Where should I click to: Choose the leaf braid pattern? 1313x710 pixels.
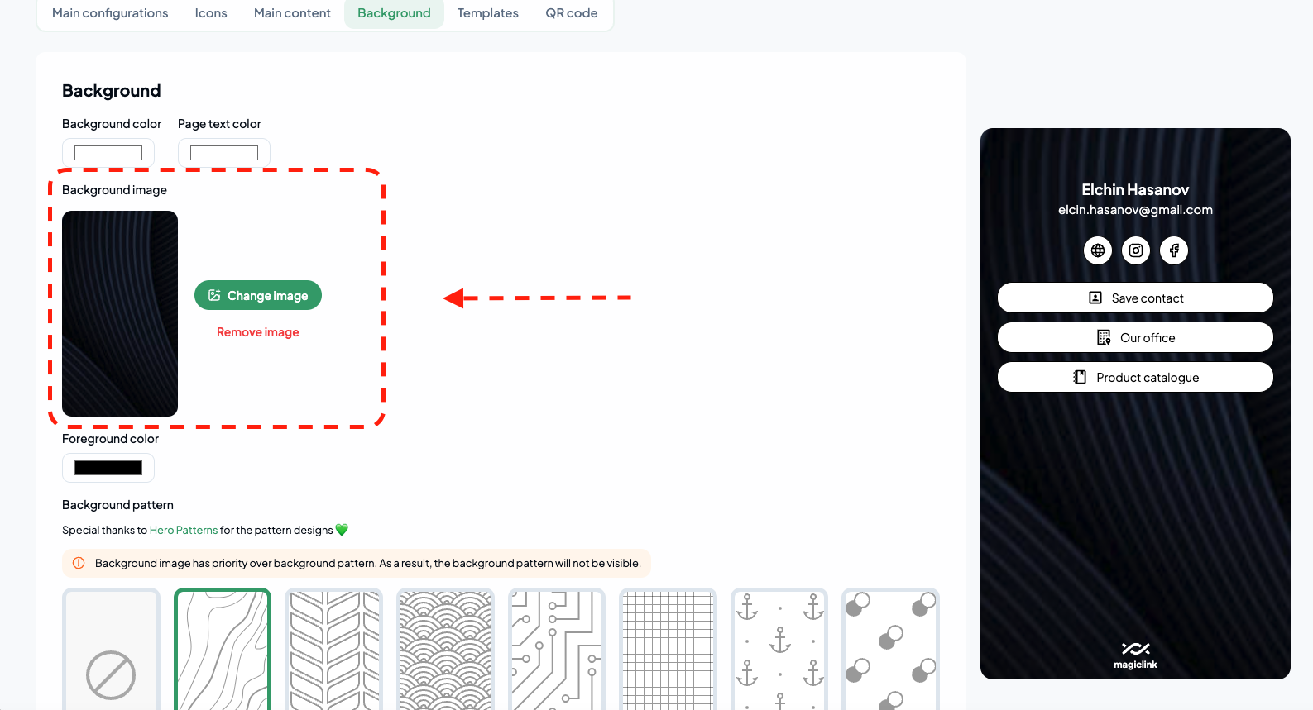tap(333, 650)
